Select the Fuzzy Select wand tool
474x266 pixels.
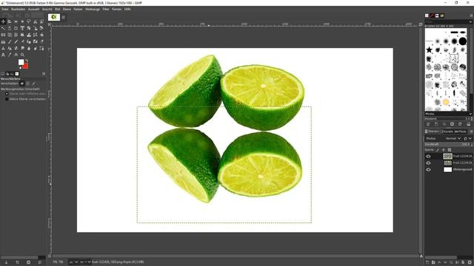[x=3, y=28]
